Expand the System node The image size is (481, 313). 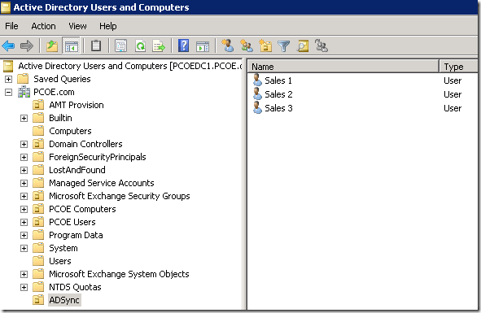coord(24,248)
